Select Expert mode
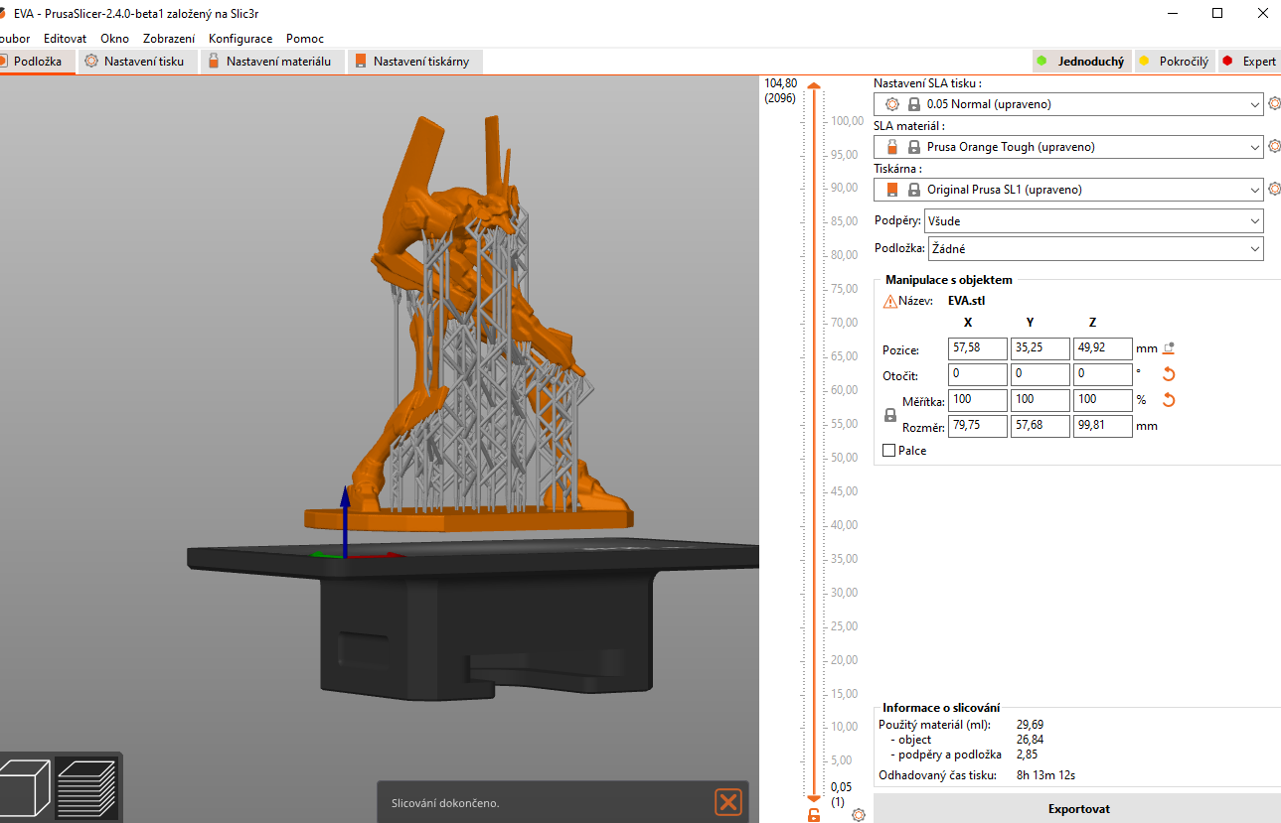 [1248, 62]
